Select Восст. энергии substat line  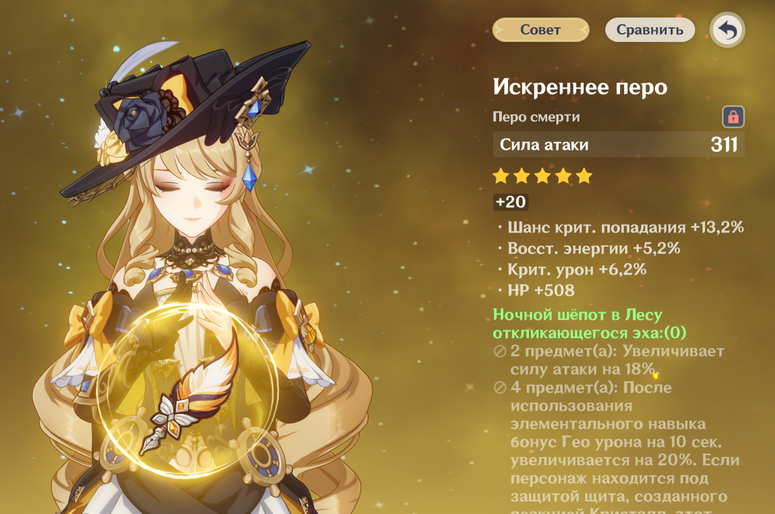(589, 249)
